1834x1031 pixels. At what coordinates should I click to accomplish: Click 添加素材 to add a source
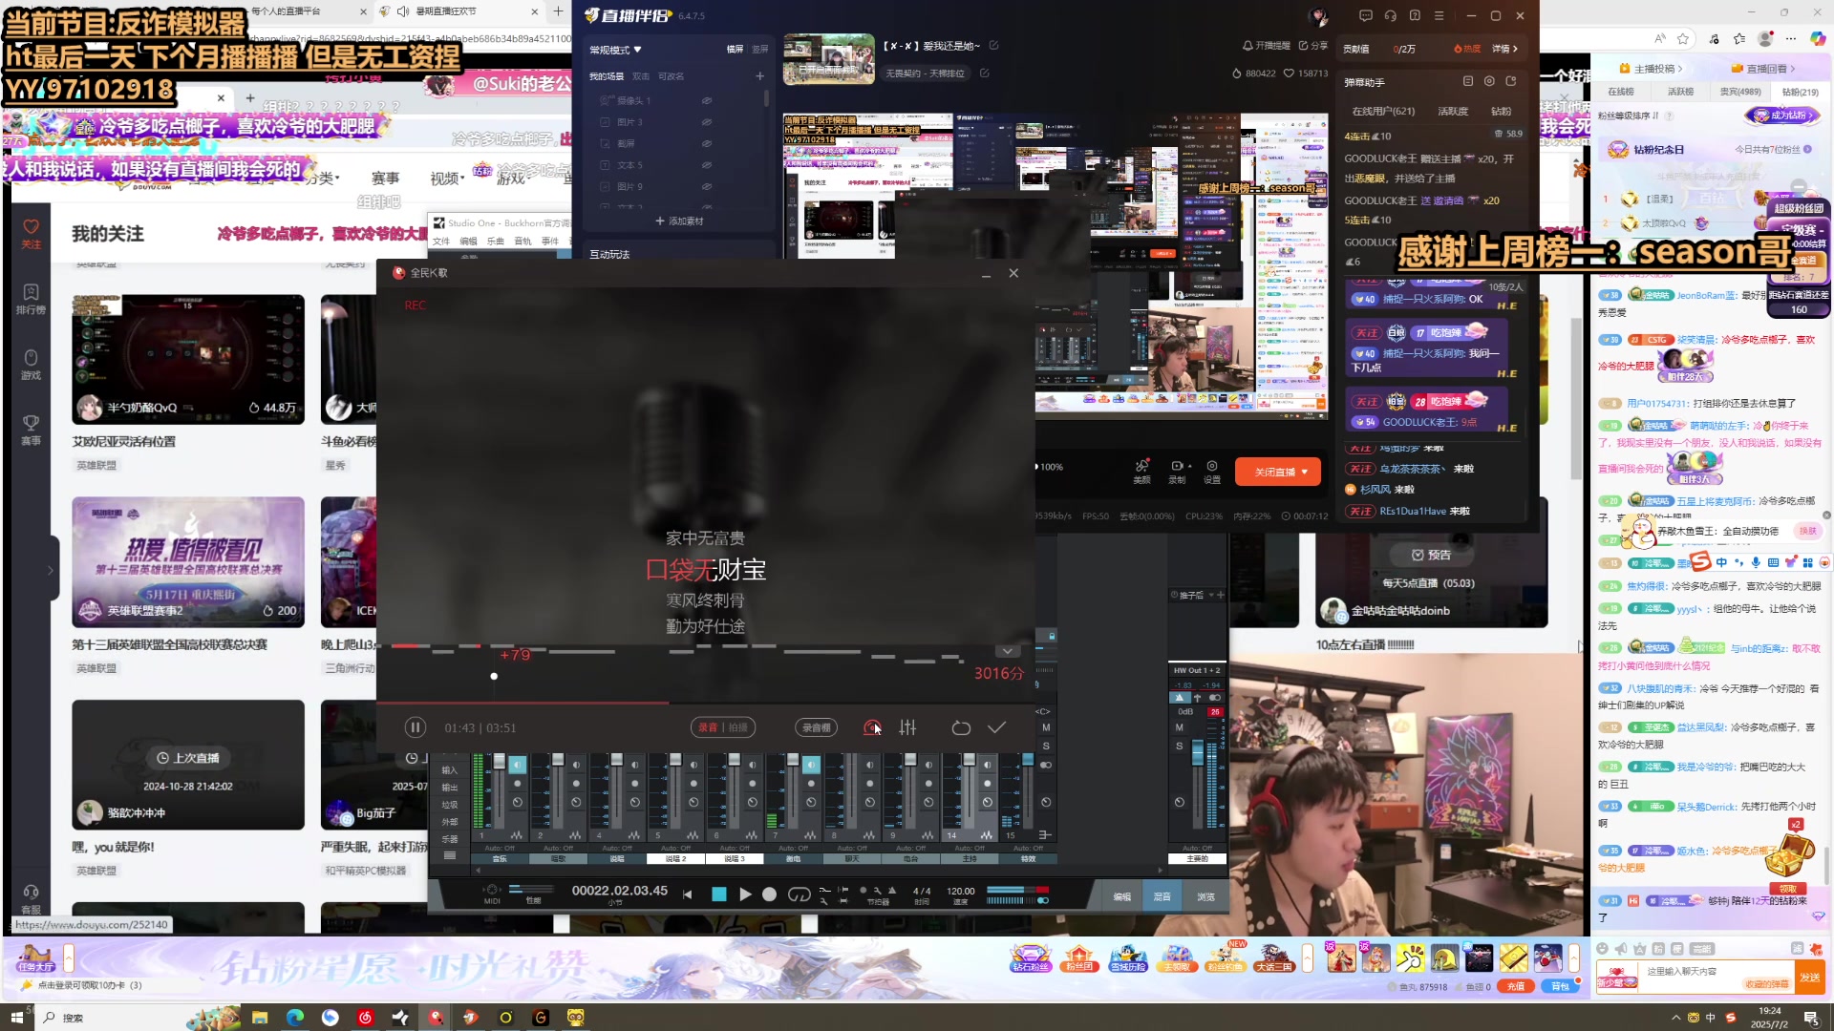click(x=679, y=221)
